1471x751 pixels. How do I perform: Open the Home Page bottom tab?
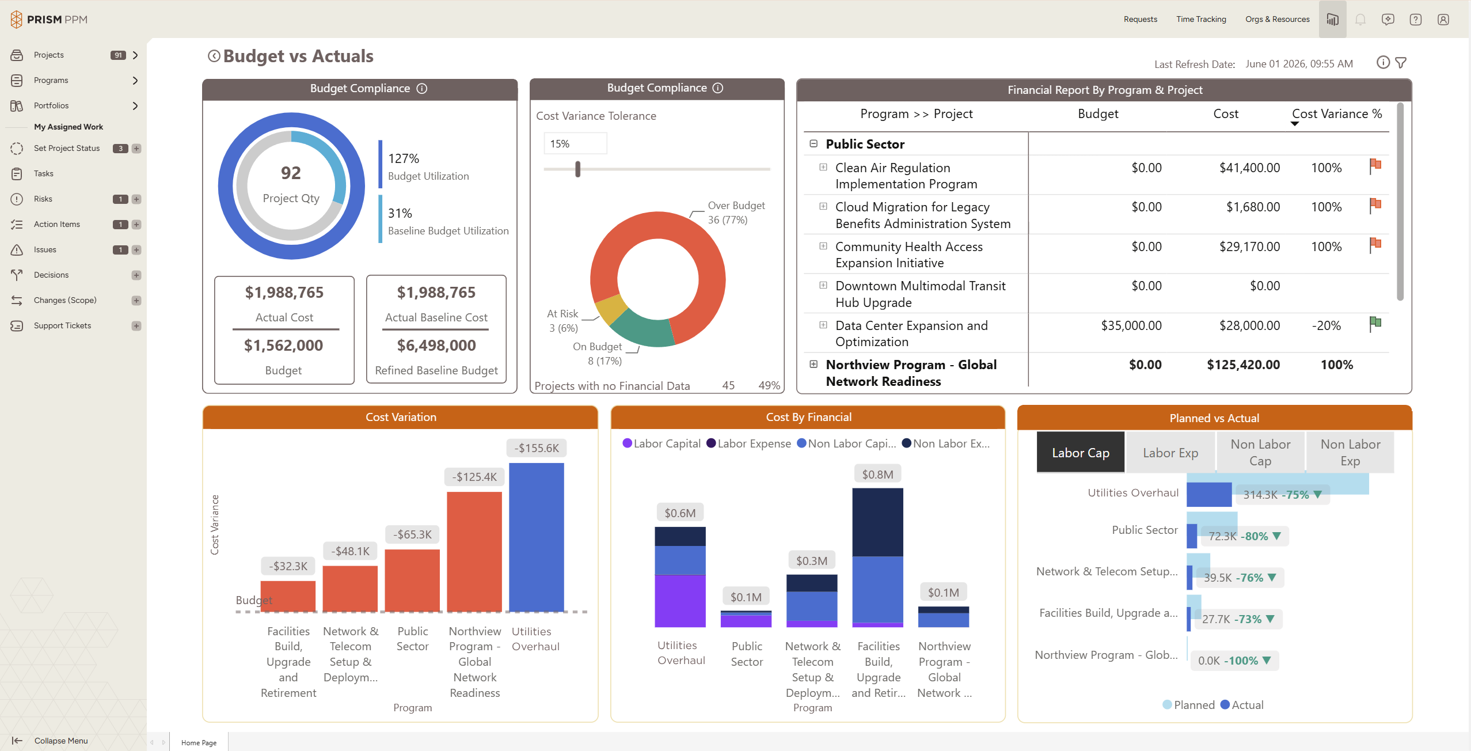point(199,742)
